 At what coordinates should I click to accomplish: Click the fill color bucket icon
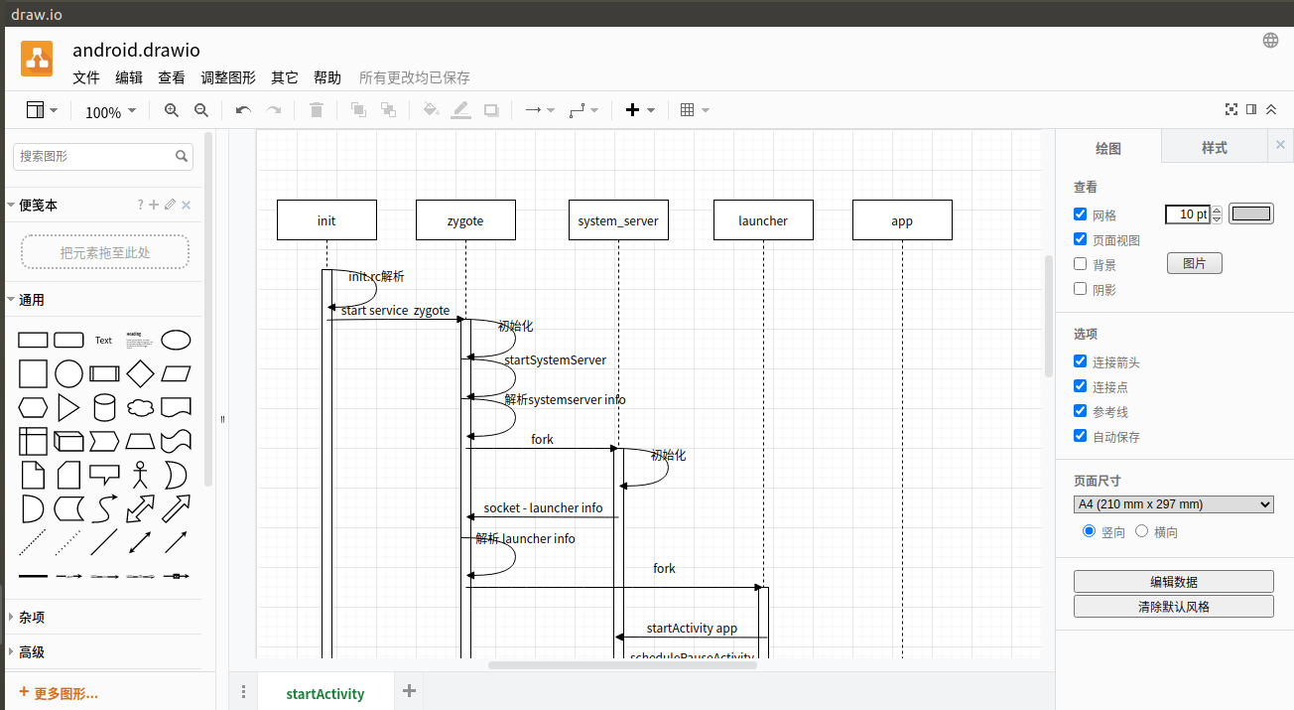(431, 110)
